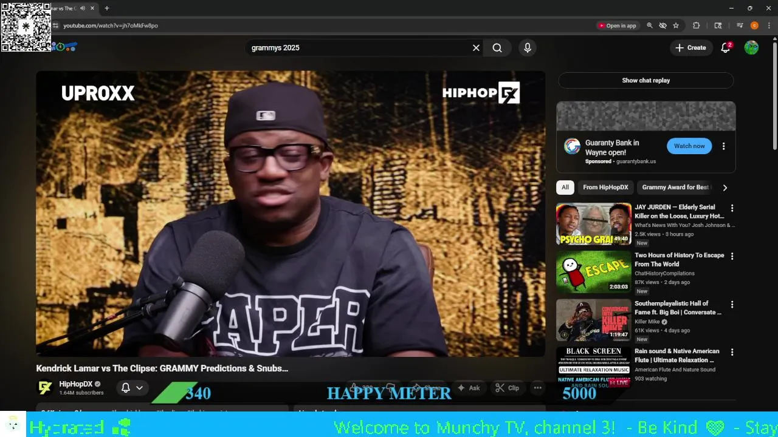
Task: Click guarantybank.us sponsored link
Action: [636, 161]
